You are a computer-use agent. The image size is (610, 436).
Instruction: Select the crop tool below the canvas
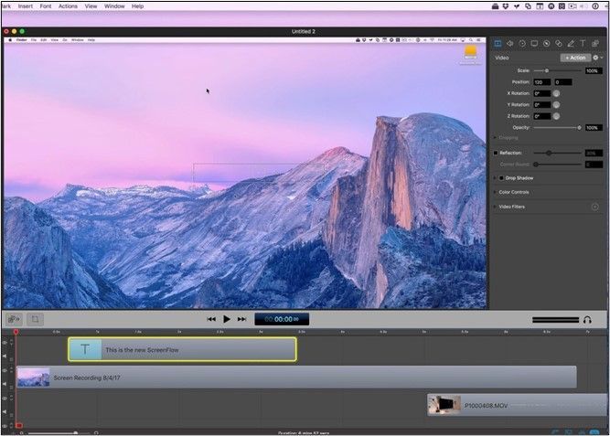tap(35, 319)
